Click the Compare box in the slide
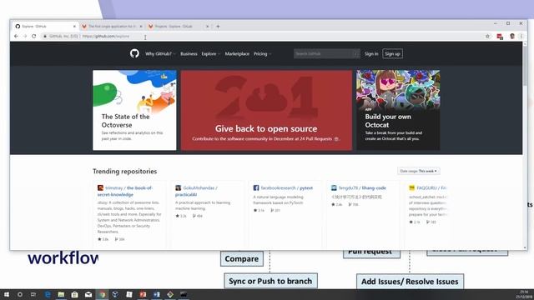Screen dimensions: 534x300 point(242,259)
